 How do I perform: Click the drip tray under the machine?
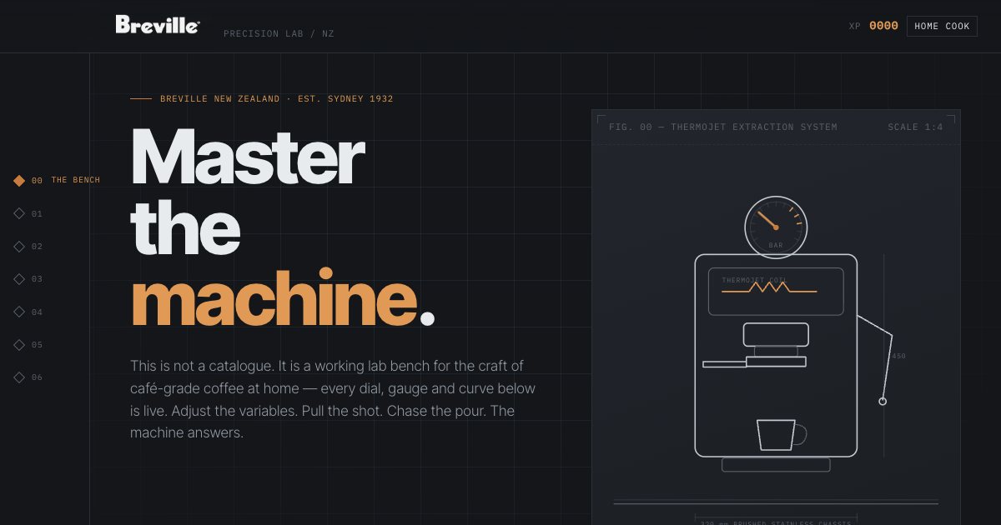(776, 464)
